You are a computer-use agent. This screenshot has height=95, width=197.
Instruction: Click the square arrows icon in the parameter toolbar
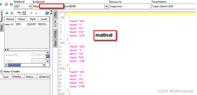(24, 13)
